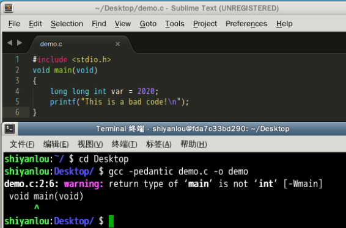The image size is (346, 228).
Task: Click the green caret marker in Terminal output
Action: click(37, 207)
